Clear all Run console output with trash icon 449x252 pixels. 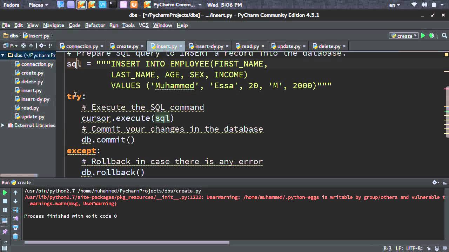(x=15, y=236)
